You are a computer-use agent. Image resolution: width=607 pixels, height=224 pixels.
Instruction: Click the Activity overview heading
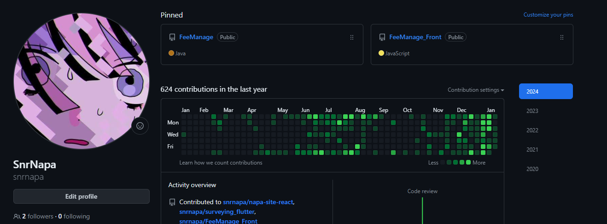pyautogui.click(x=192, y=185)
